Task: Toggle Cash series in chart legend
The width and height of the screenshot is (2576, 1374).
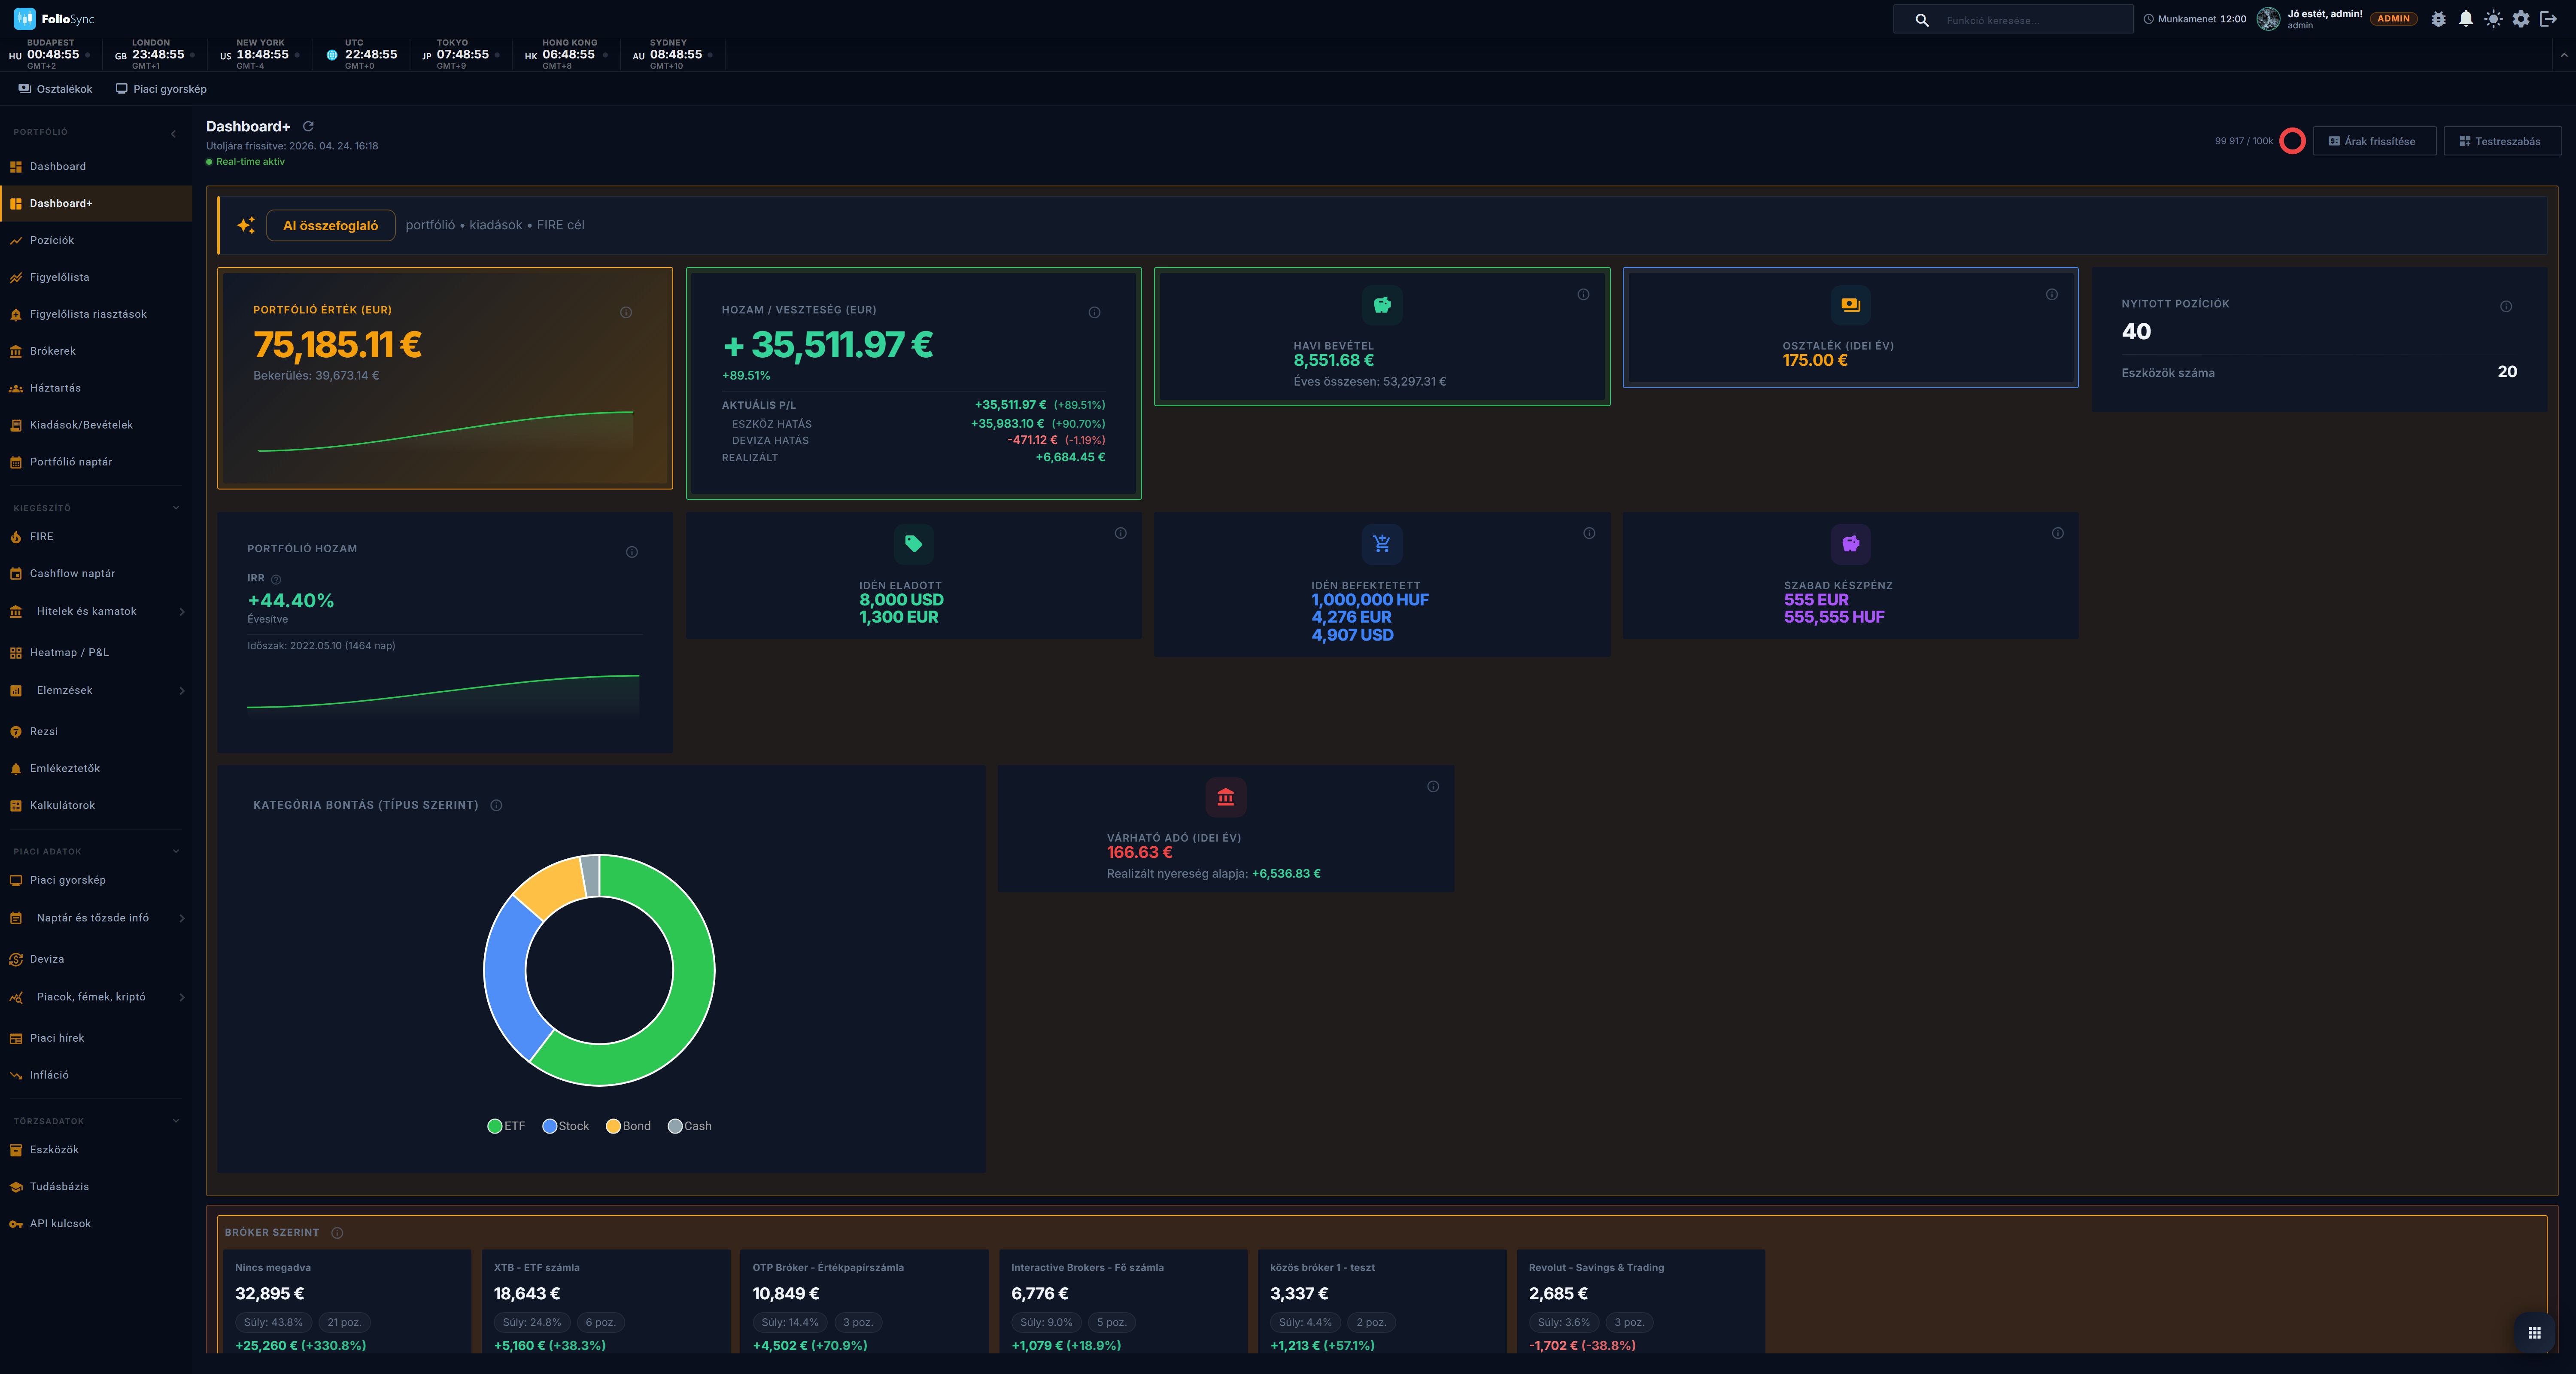Action: [x=690, y=1126]
